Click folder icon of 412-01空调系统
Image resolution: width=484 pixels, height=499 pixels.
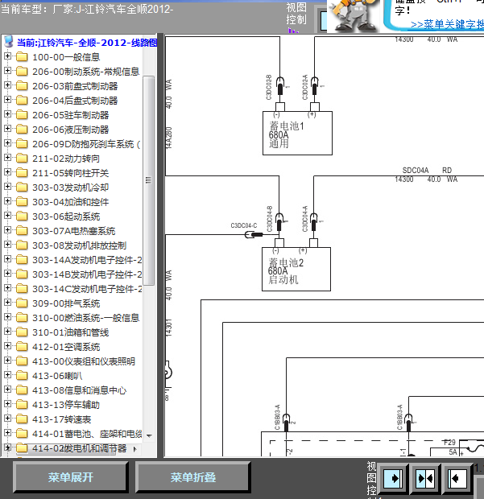(22, 347)
